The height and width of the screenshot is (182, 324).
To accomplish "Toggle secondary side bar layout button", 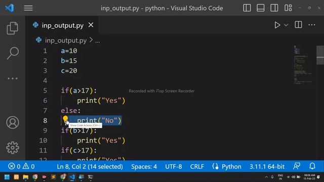I will click(274, 8).
